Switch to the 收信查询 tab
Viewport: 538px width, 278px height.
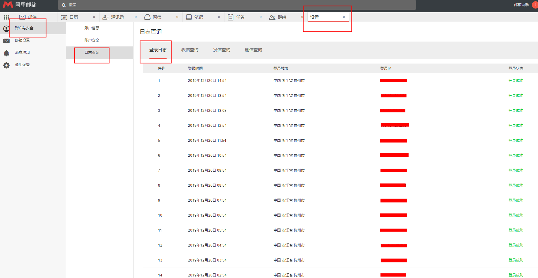coord(190,50)
